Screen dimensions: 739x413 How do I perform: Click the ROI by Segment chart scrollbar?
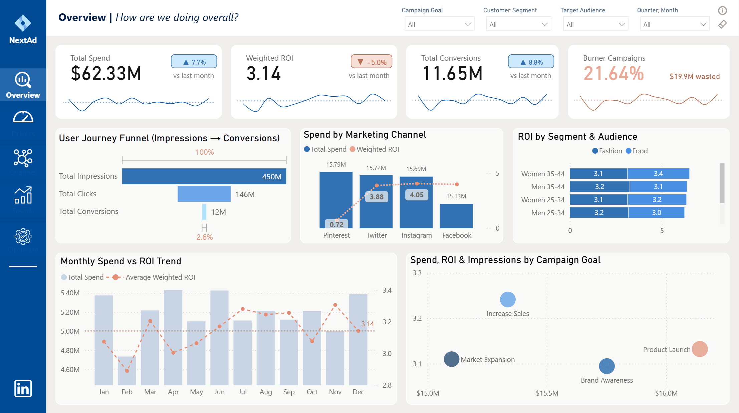(x=722, y=183)
